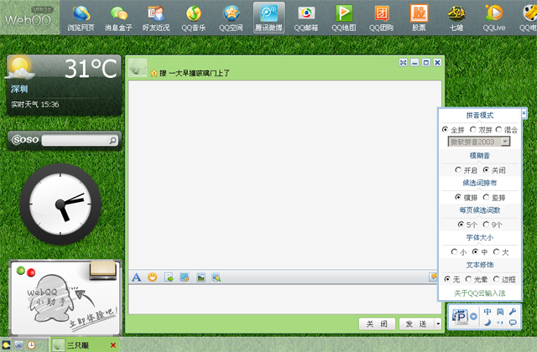Open 腾讯微博 app
This screenshot has width=537, height=352.
point(268,18)
